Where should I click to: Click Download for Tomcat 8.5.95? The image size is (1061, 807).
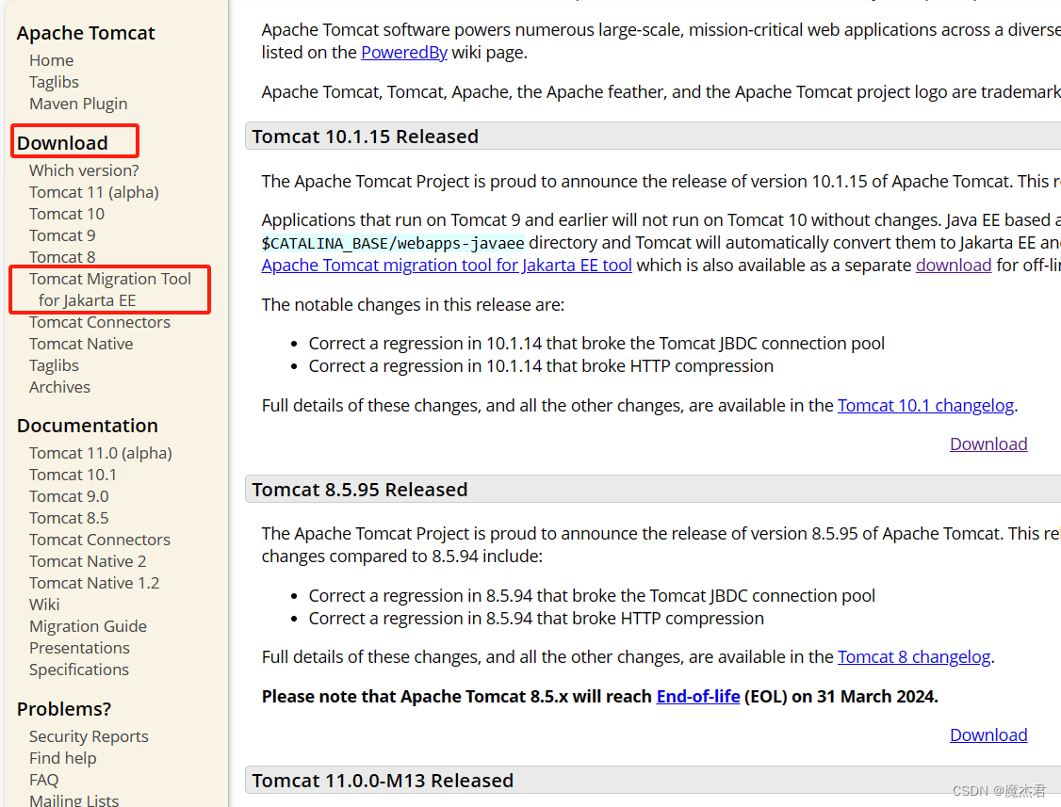pos(988,734)
